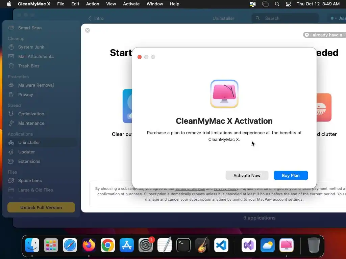Open Trash from the Dock
Viewport: 346px width, 259px height.
pyautogui.click(x=314, y=245)
